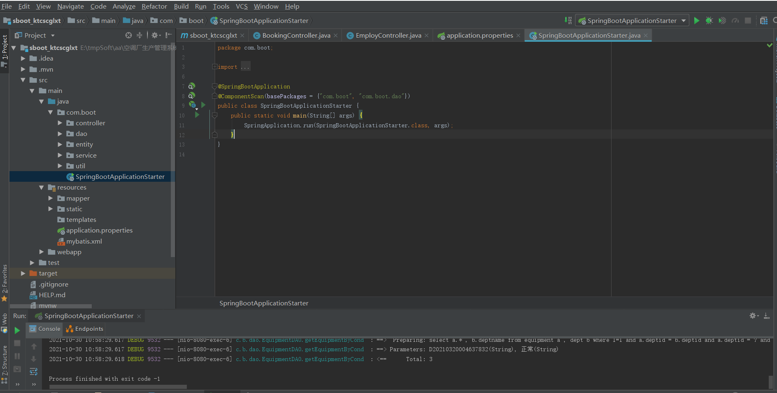The height and width of the screenshot is (393, 777).
Task: Expand collapsed import block in editor
Action: click(215, 67)
